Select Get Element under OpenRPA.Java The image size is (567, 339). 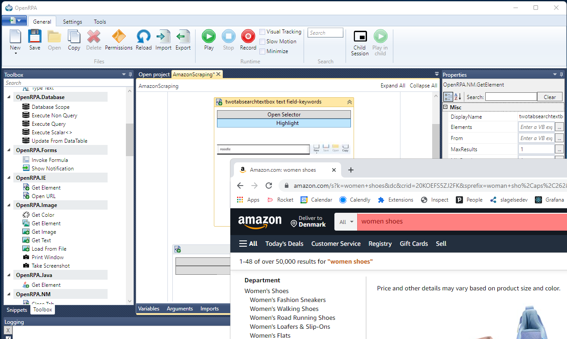coord(46,285)
